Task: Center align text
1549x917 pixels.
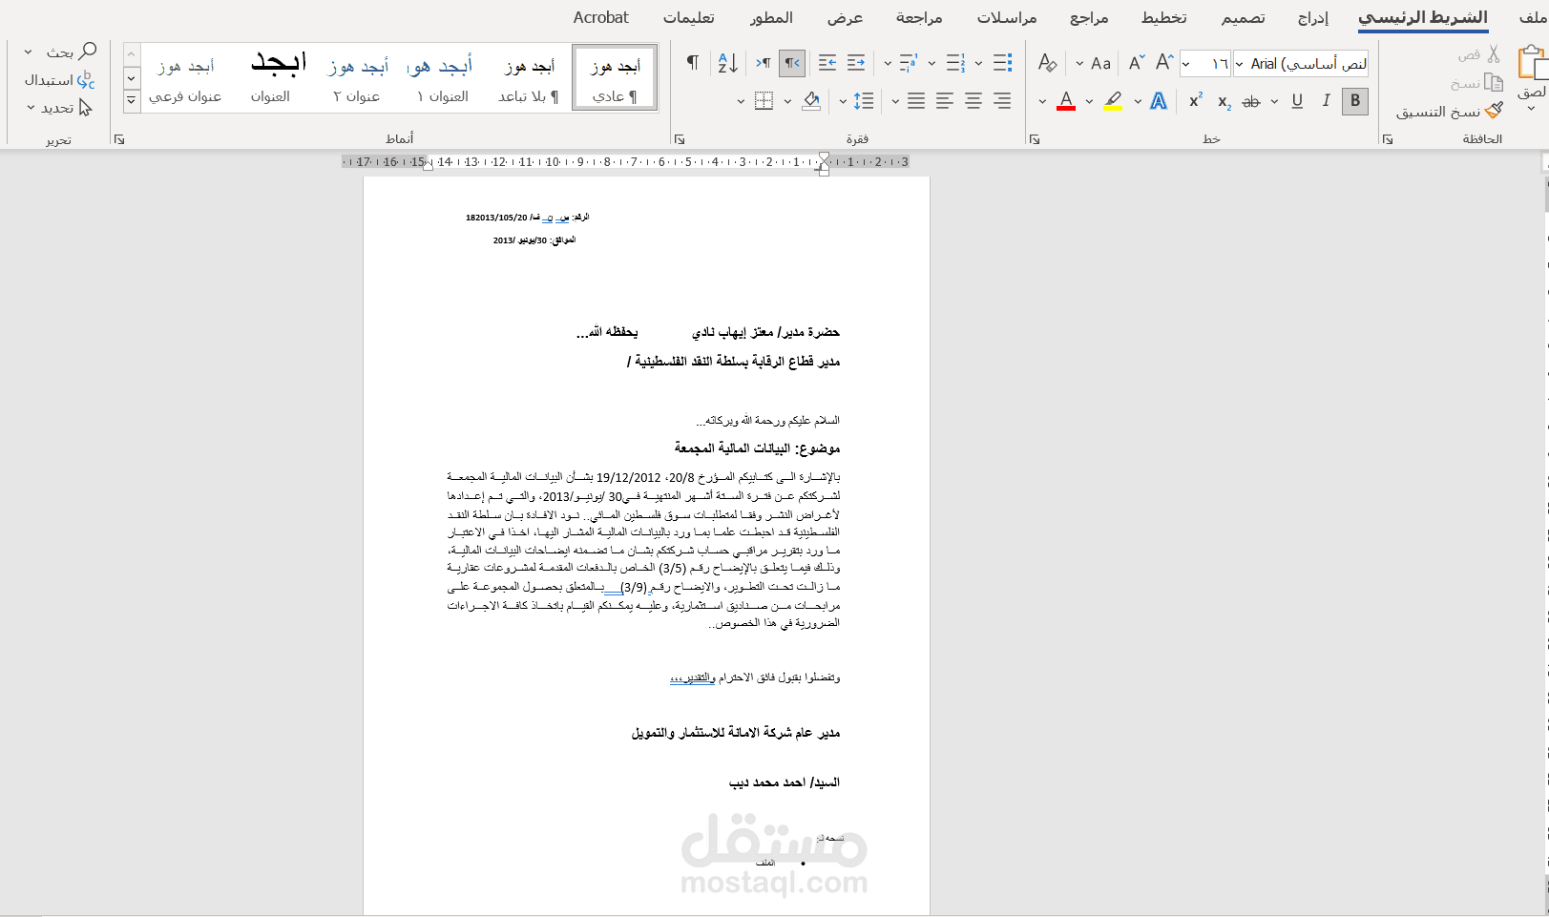Action: tap(973, 101)
